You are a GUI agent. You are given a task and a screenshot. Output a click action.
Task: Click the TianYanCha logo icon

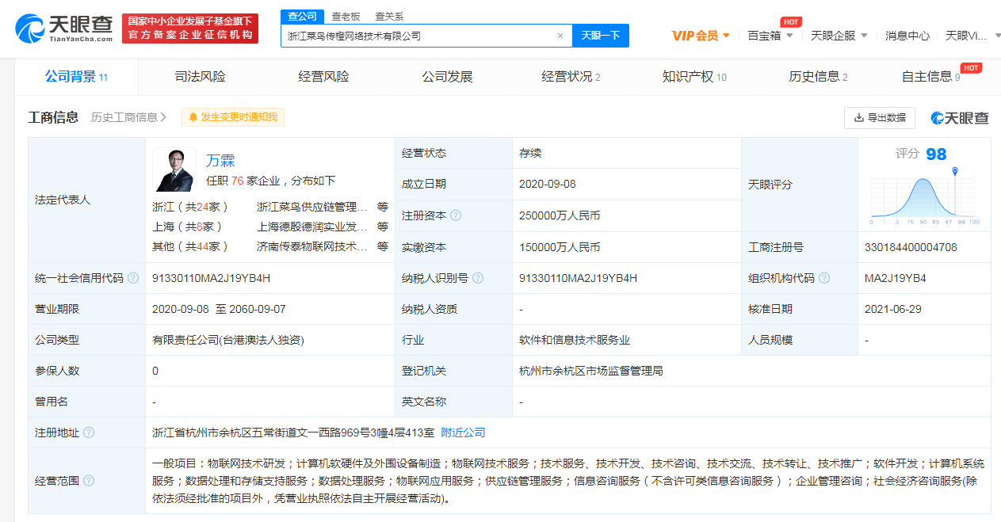(30, 29)
